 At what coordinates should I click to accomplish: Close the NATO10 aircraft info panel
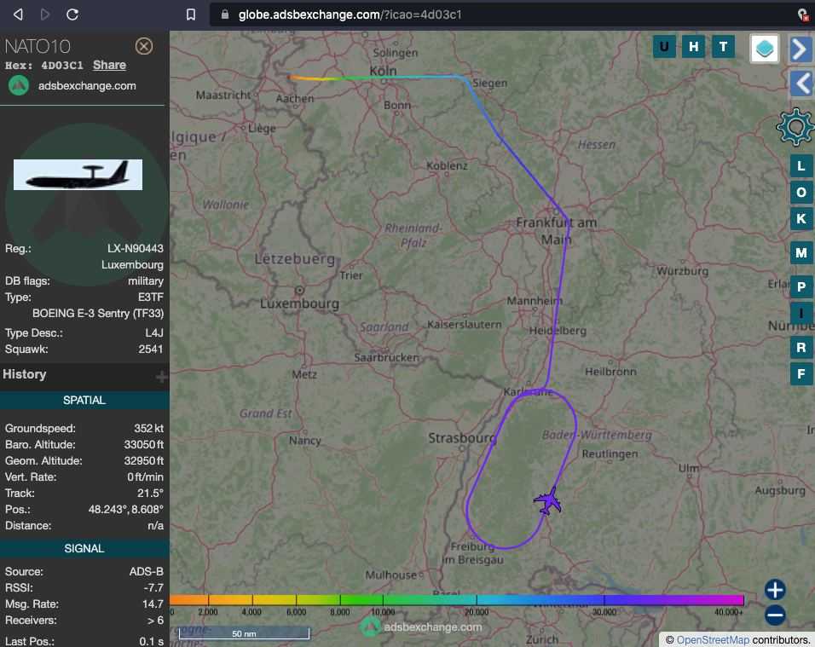point(144,46)
